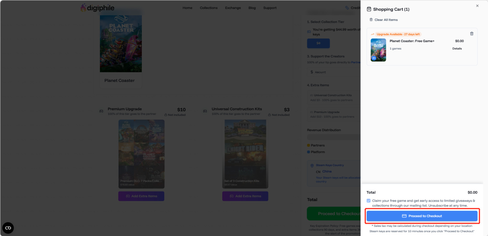This screenshot has width=488, height=236.
Task: Click the digiphile logo
Action: coord(97,8)
